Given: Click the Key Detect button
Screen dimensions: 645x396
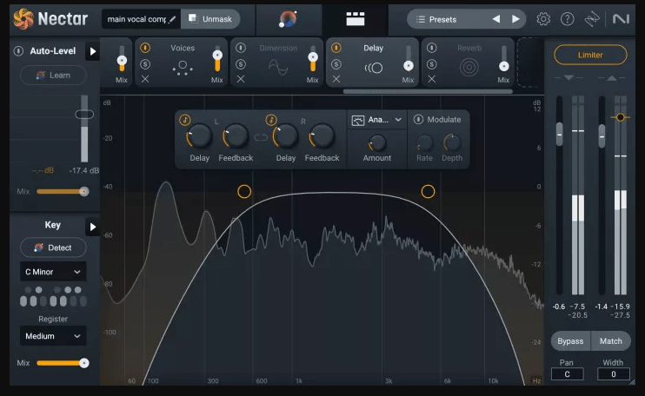Looking at the screenshot, I should click(53, 247).
